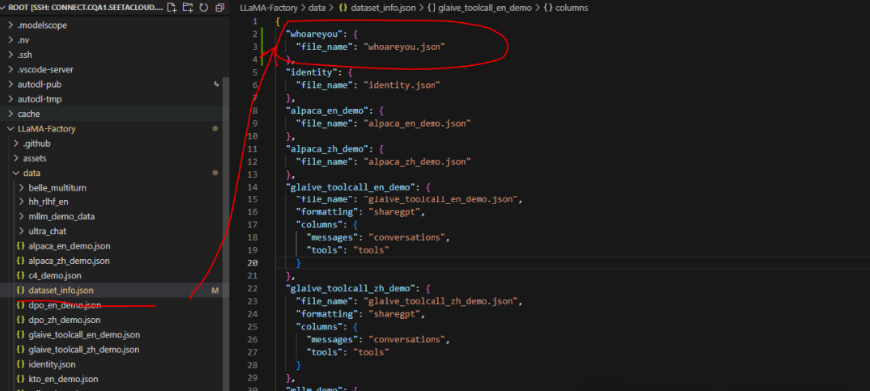Click "sharegpt" value on line 16

click(394, 212)
